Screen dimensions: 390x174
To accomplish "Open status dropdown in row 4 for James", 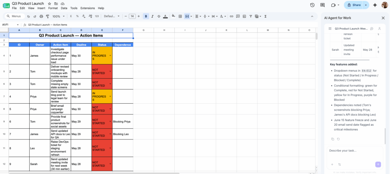I will click(x=110, y=55).
